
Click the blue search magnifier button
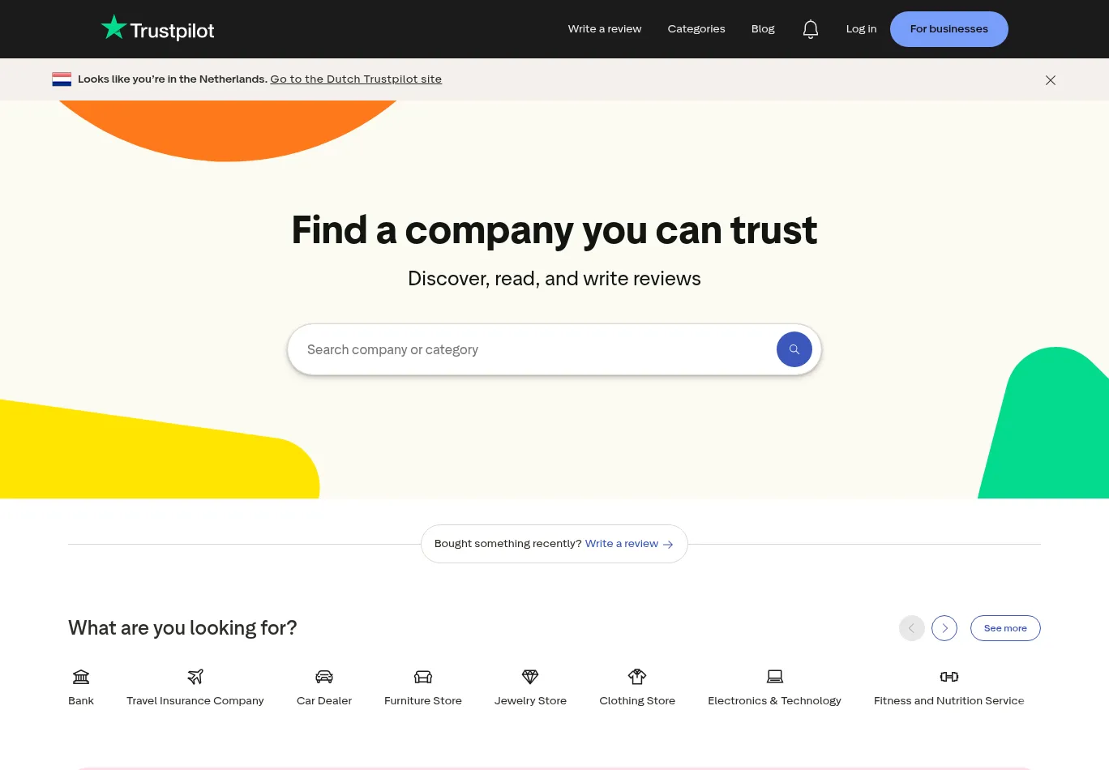pyautogui.click(x=794, y=349)
